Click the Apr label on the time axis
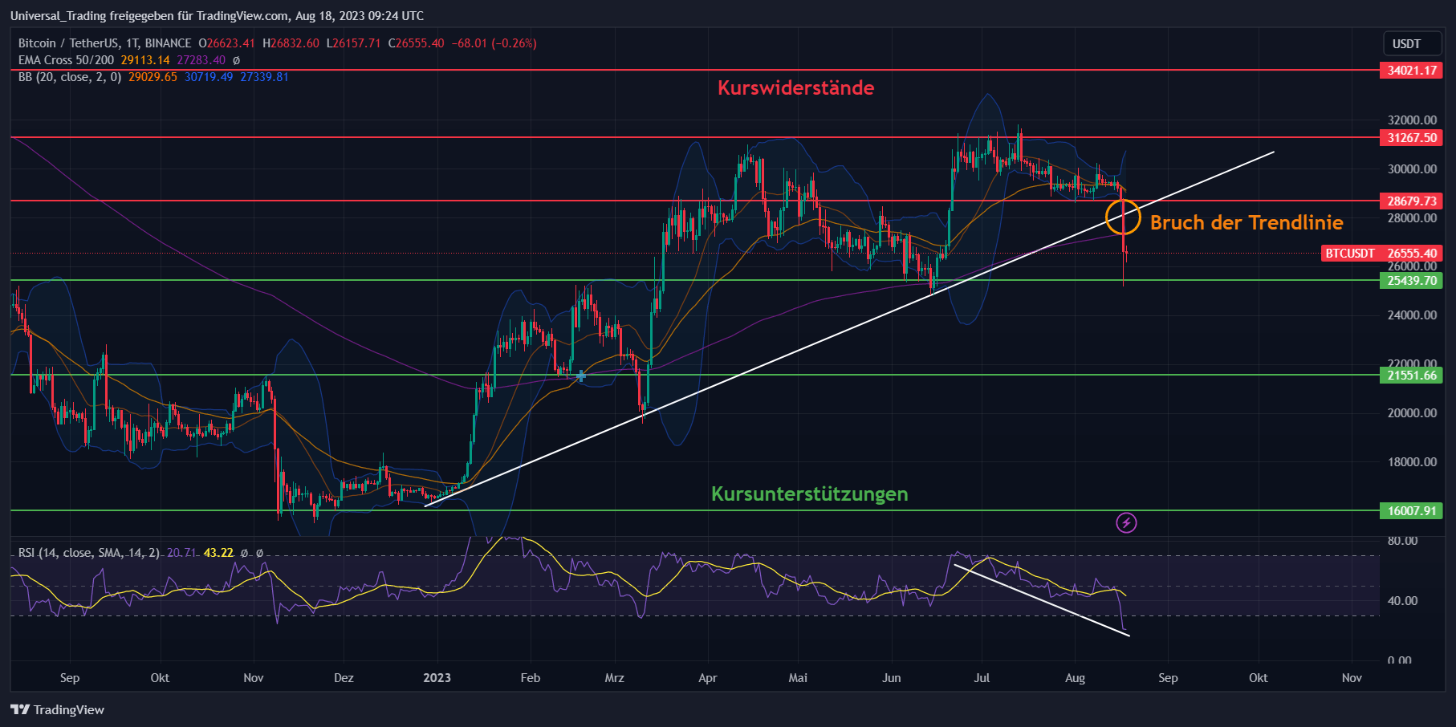 point(707,678)
